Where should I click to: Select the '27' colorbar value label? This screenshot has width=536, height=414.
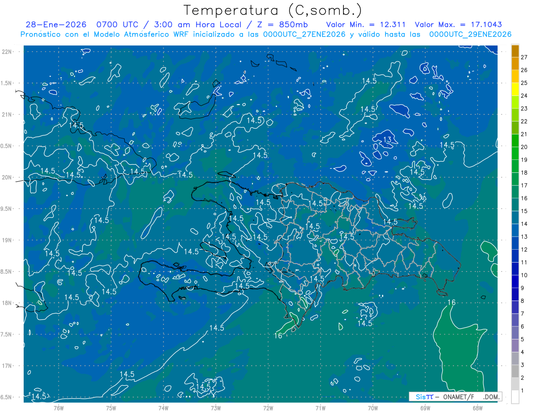(x=524, y=57)
